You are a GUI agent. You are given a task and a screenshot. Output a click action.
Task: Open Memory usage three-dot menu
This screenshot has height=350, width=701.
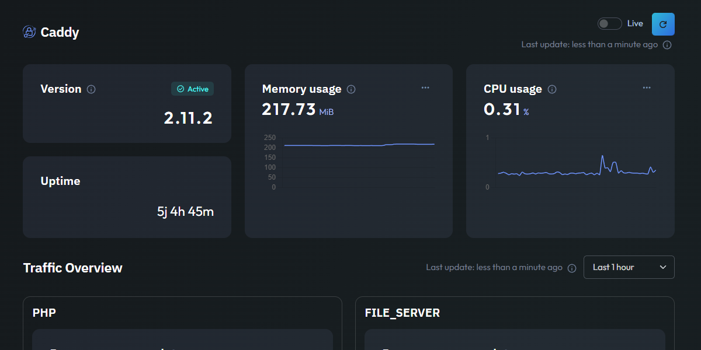click(425, 87)
